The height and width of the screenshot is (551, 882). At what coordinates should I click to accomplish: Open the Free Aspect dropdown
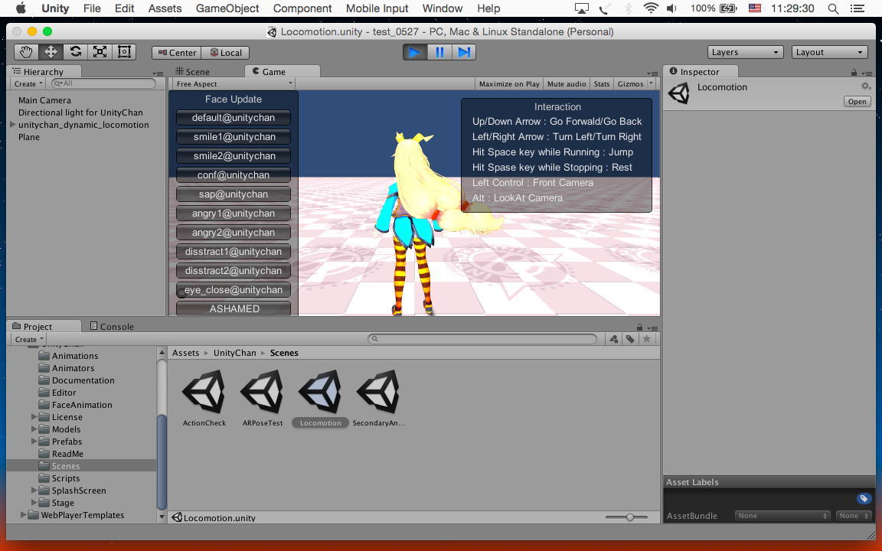[234, 83]
